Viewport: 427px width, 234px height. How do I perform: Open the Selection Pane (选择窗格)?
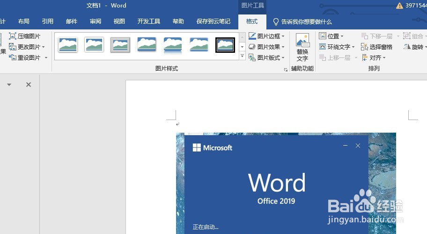coord(376,47)
